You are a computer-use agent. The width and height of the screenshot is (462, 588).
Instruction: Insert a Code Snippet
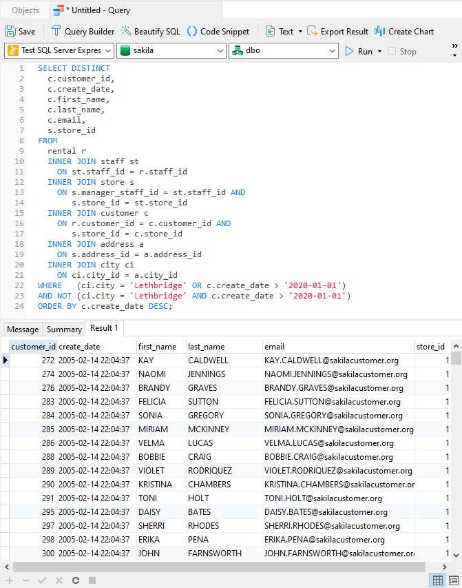(218, 31)
